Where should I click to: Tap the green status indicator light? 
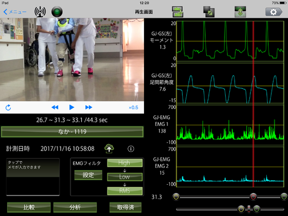point(57,12)
